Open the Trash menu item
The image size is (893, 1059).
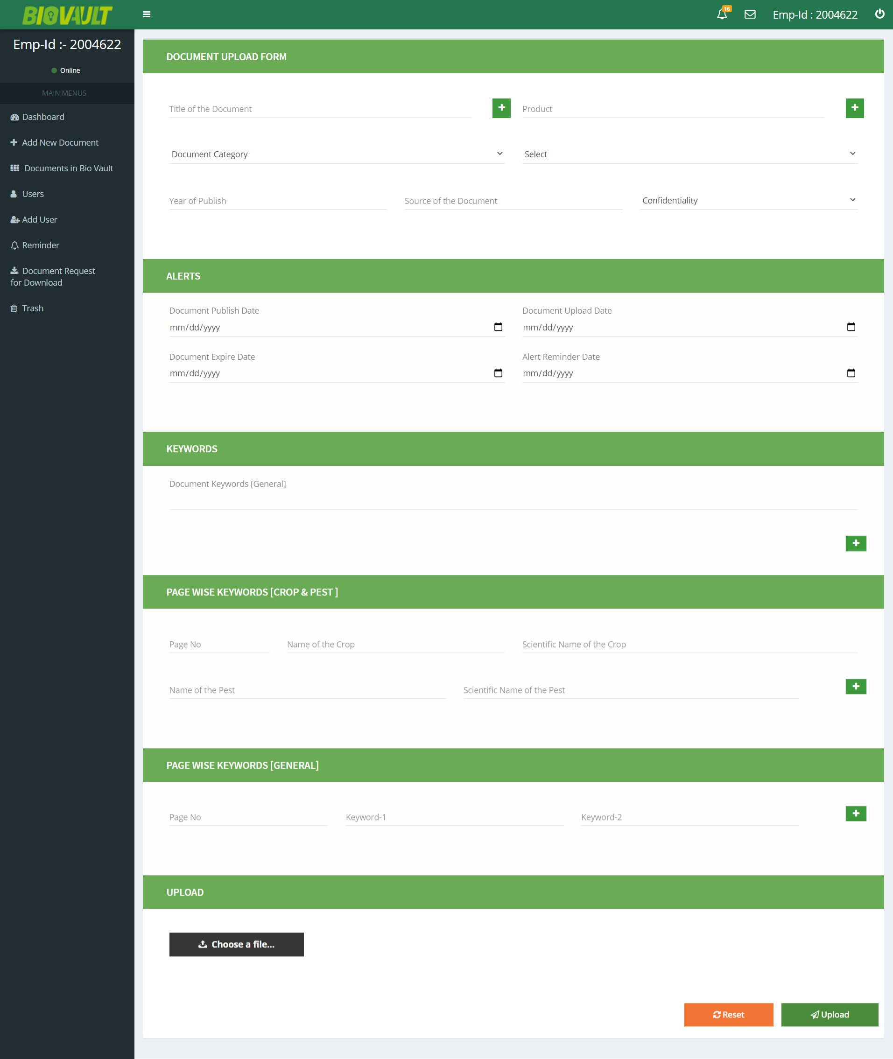(x=32, y=309)
